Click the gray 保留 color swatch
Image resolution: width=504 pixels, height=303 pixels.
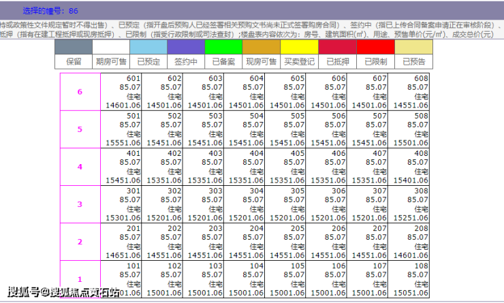pyautogui.click(x=74, y=47)
